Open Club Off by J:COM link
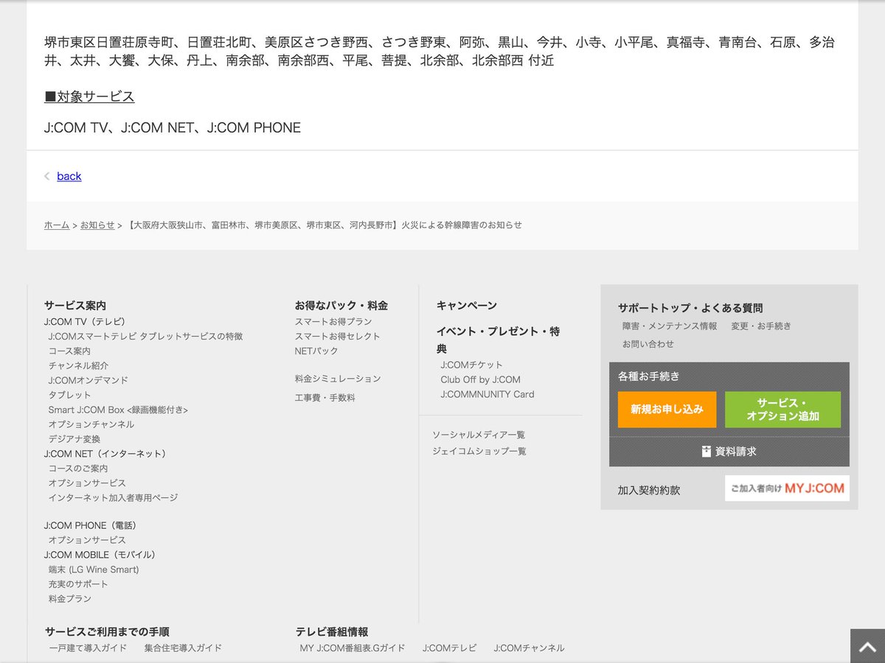885x663 pixels. click(x=481, y=379)
